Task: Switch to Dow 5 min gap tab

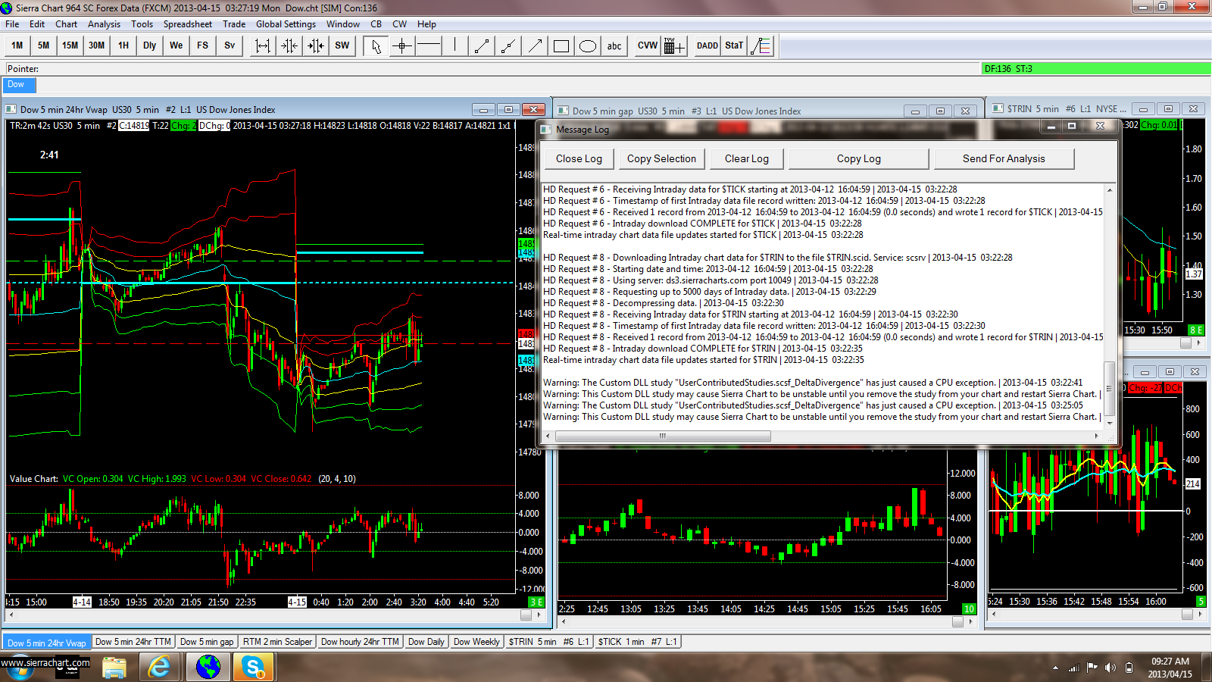Action: pyautogui.click(x=207, y=642)
